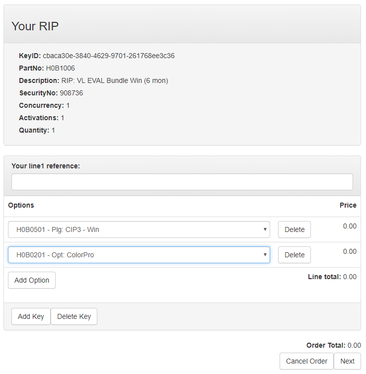366x374 pixels.
Task: Click the Price column header
Action: [348, 205]
